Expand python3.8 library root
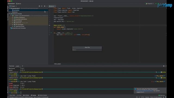Screen dimensions: 174x98 (13, 23)
